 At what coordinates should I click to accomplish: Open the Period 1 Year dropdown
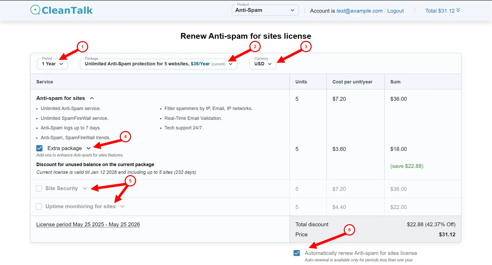(53, 64)
